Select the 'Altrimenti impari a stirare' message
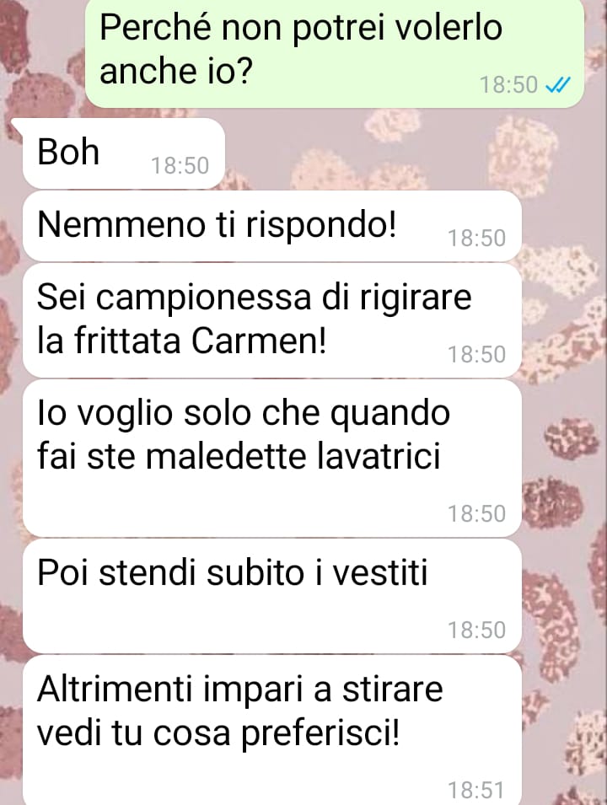This screenshot has height=805, width=607. (x=272, y=730)
